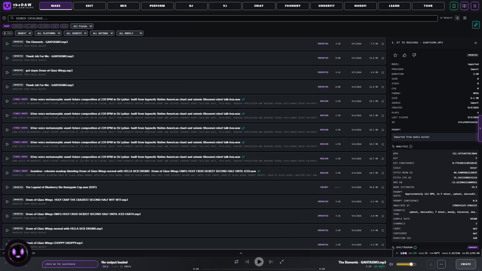Click GENERATE spectrogram button
Image resolution: width=482 pixels, height=271 pixels.
(473, 247)
